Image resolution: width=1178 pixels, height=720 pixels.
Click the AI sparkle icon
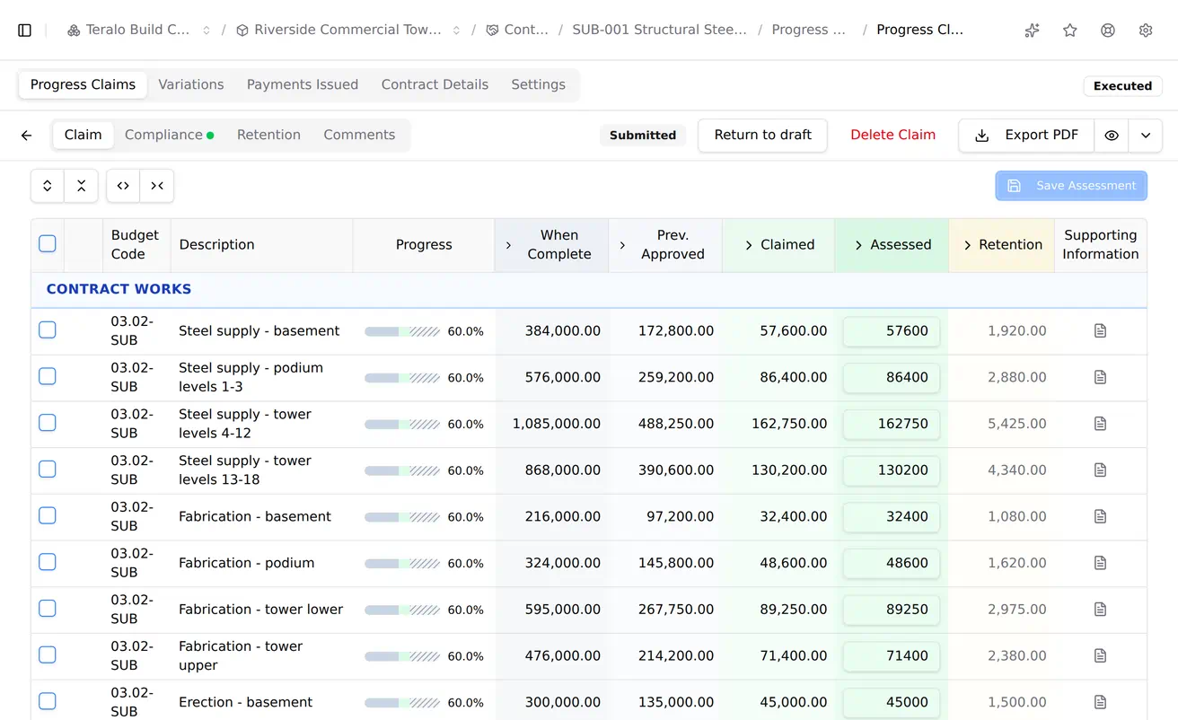(1033, 31)
